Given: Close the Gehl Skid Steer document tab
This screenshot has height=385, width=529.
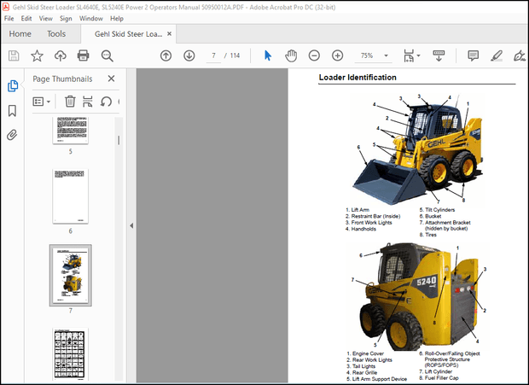Looking at the screenshot, I should 169,34.
